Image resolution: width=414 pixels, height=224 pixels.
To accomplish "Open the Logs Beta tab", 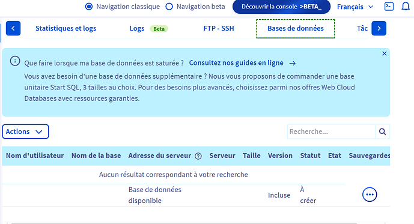I will coord(148,28).
